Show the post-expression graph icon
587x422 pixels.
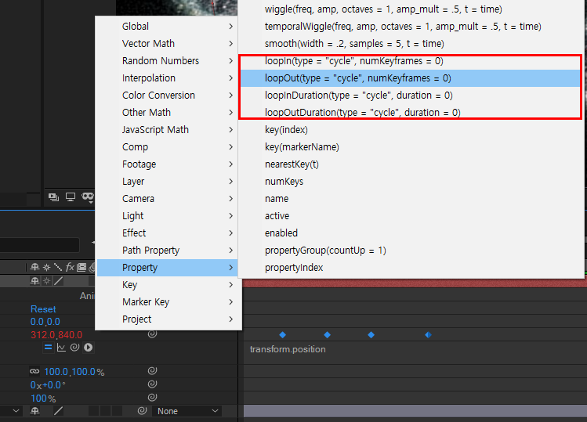tap(61, 348)
